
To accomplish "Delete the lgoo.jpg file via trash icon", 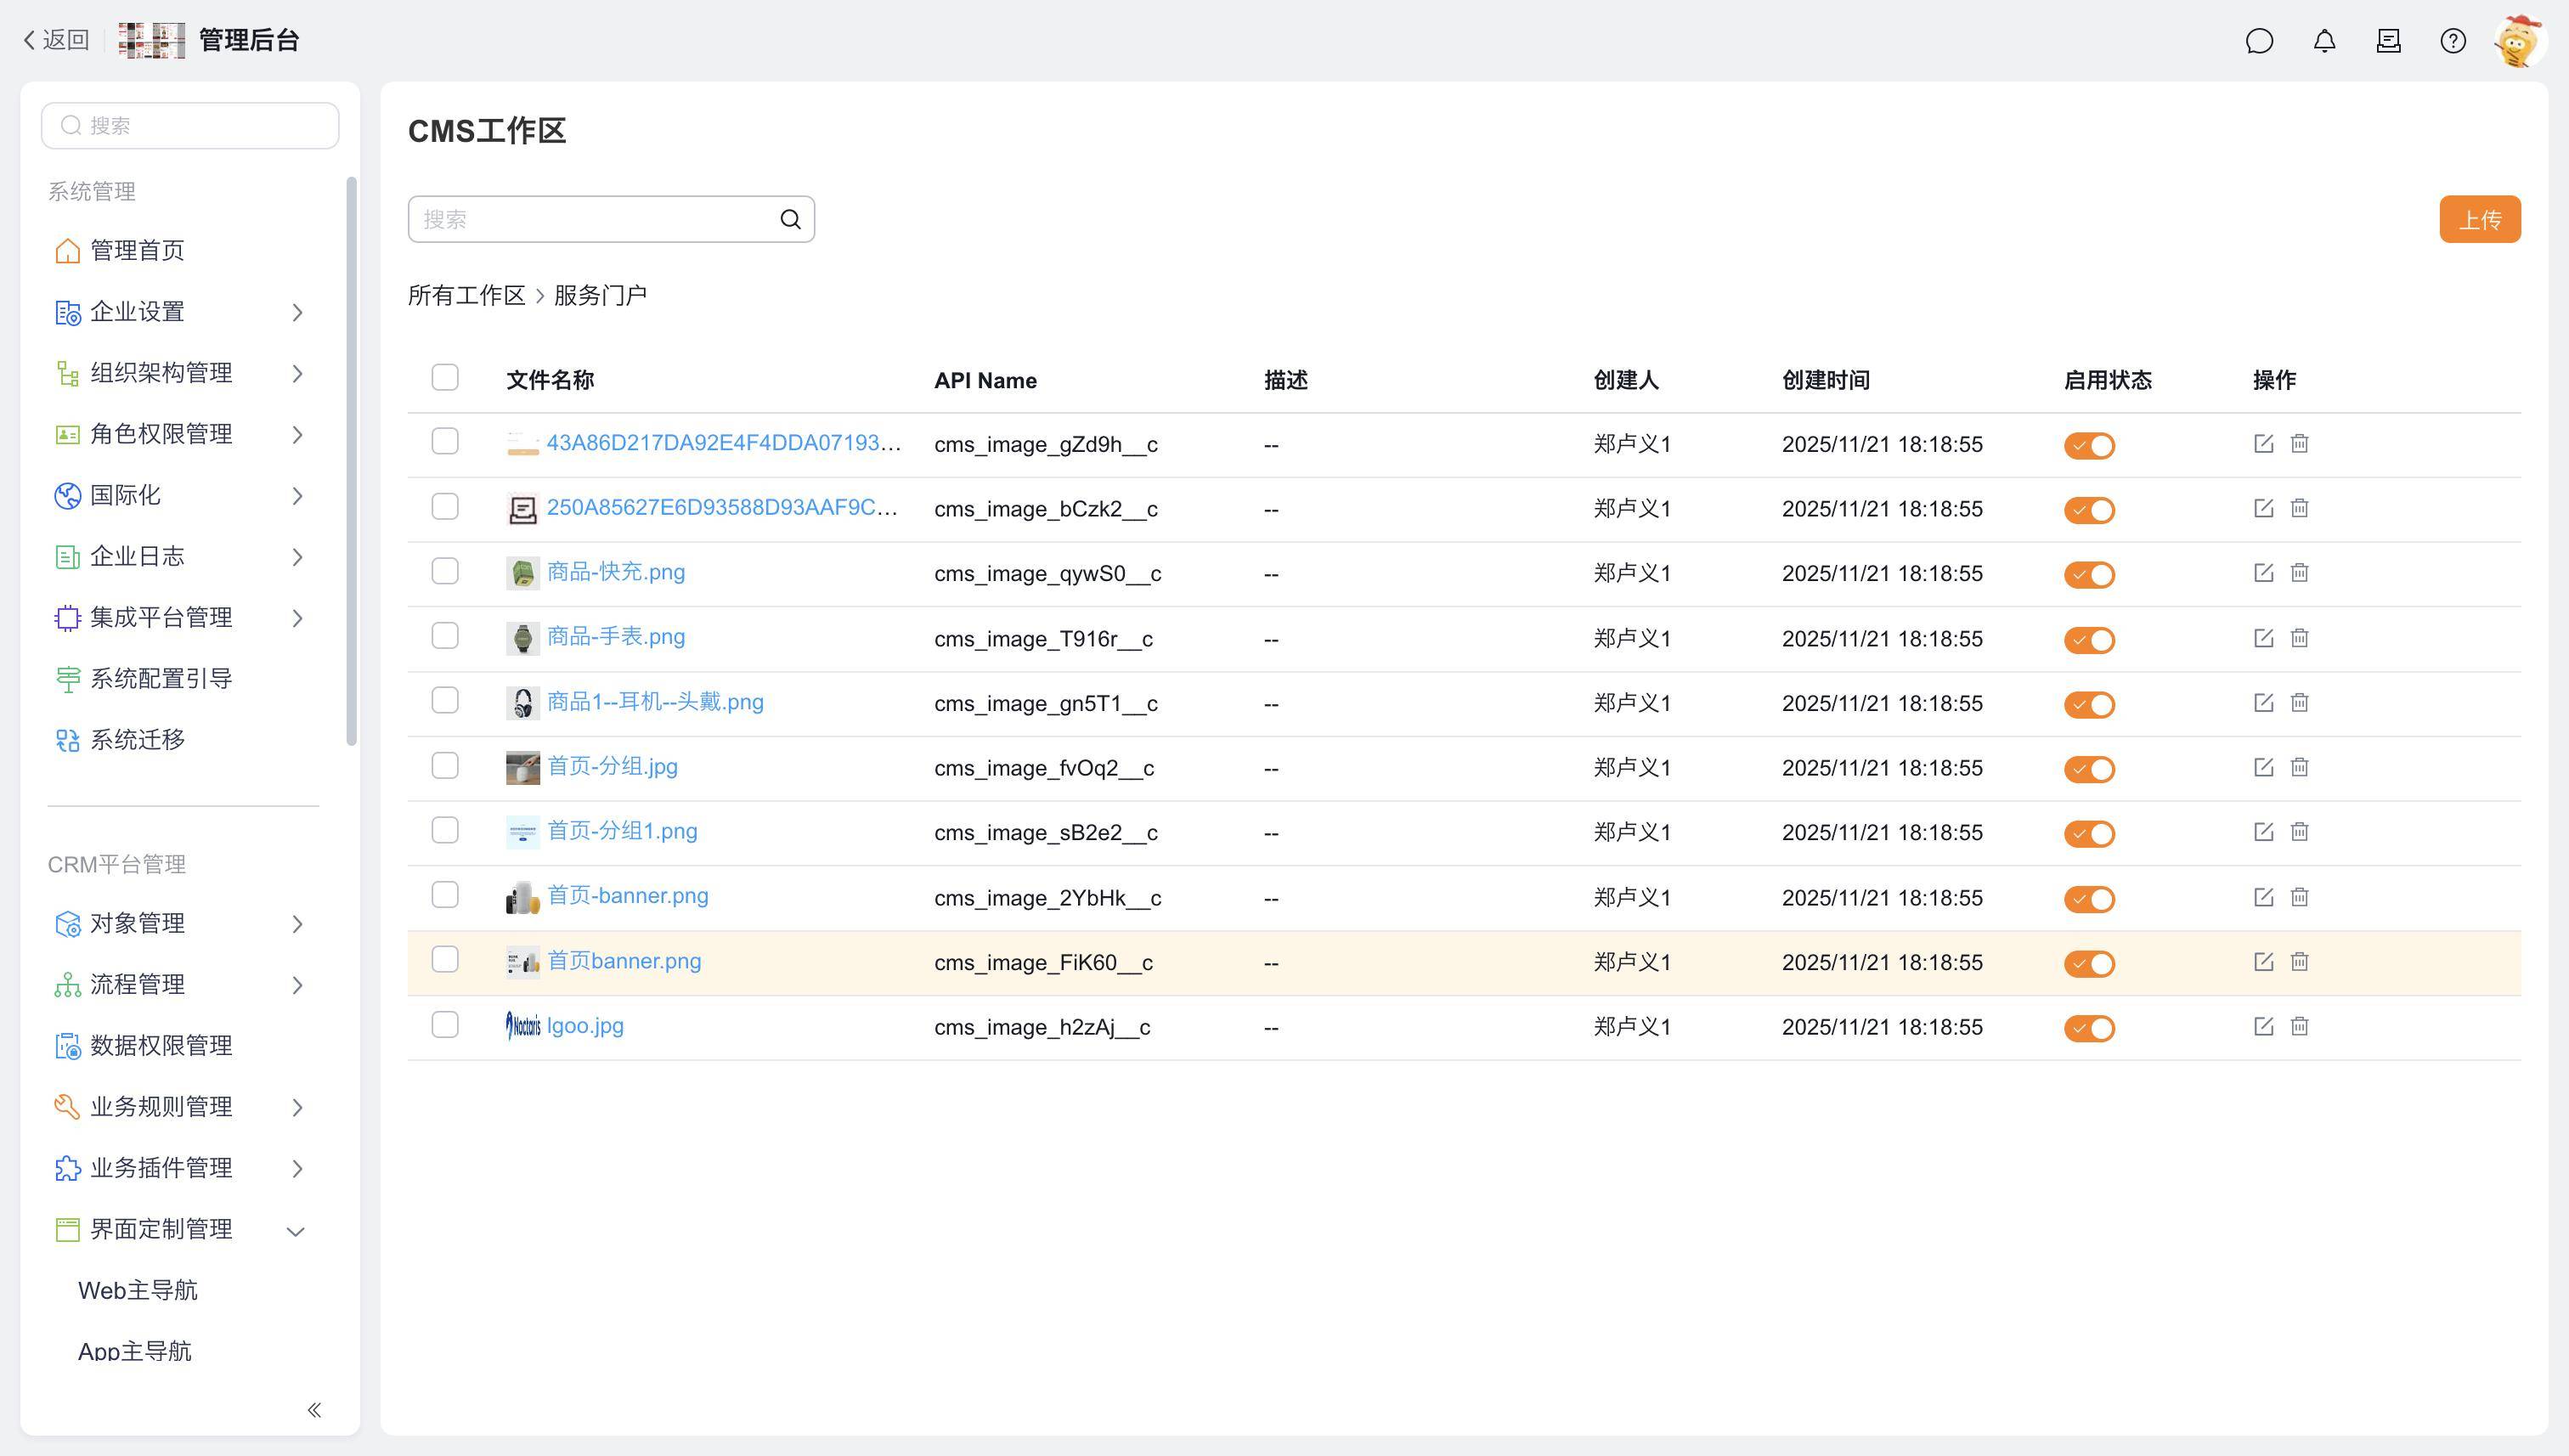I will tap(2299, 1026).
